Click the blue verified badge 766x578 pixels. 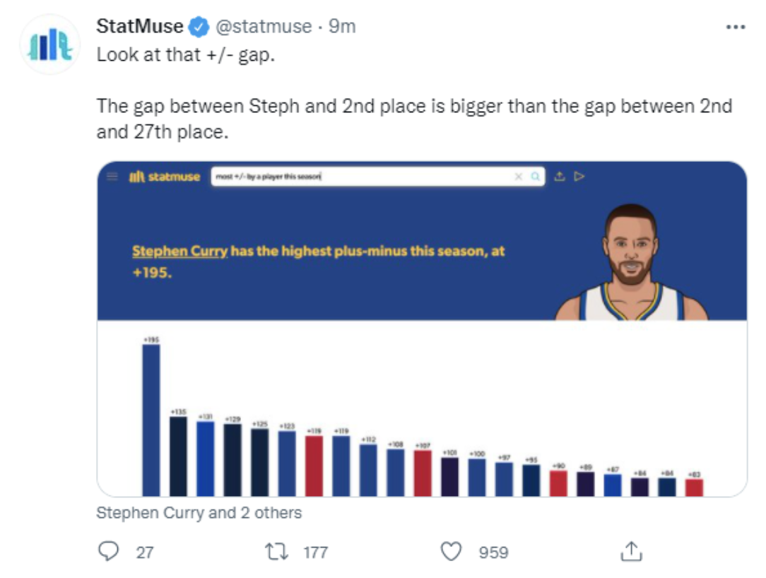tap(199, 27)
